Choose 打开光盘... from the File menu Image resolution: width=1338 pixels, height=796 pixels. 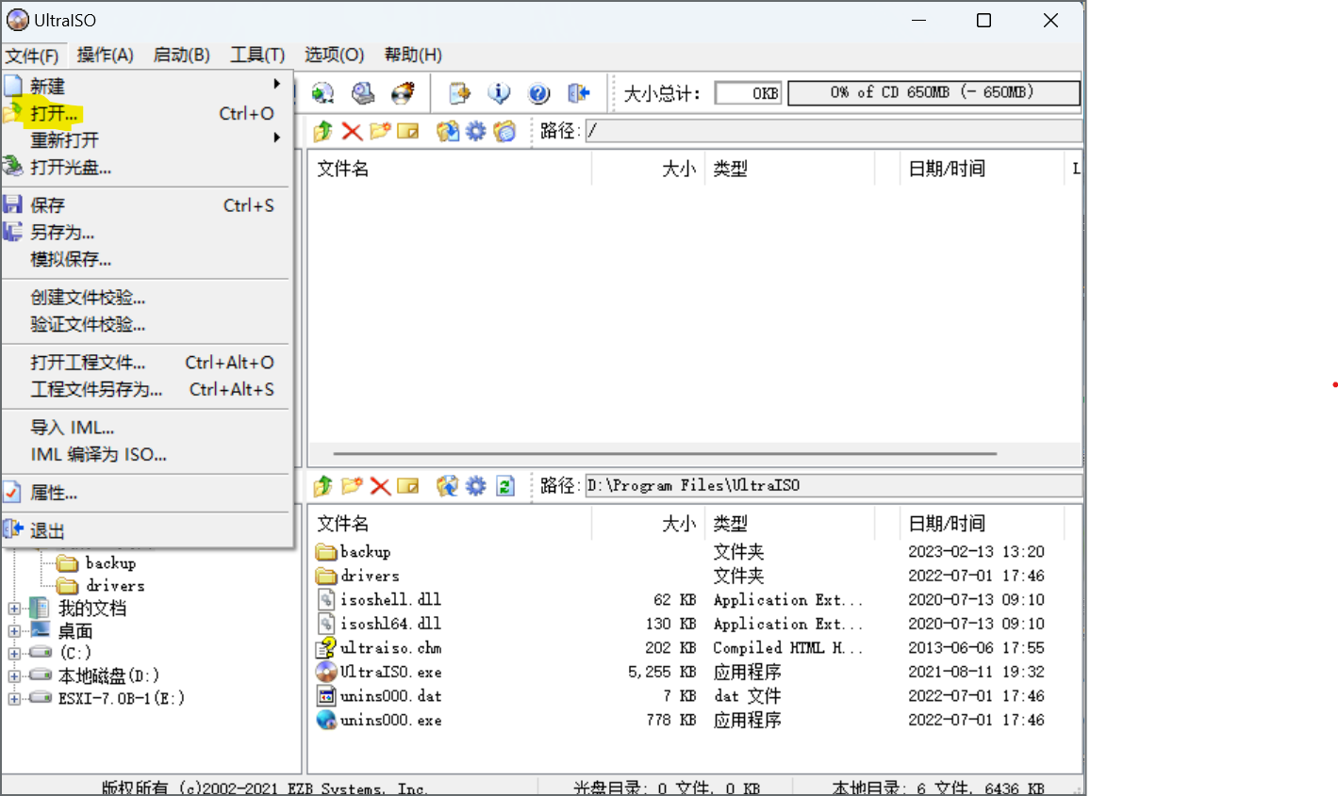coord(147,167)
